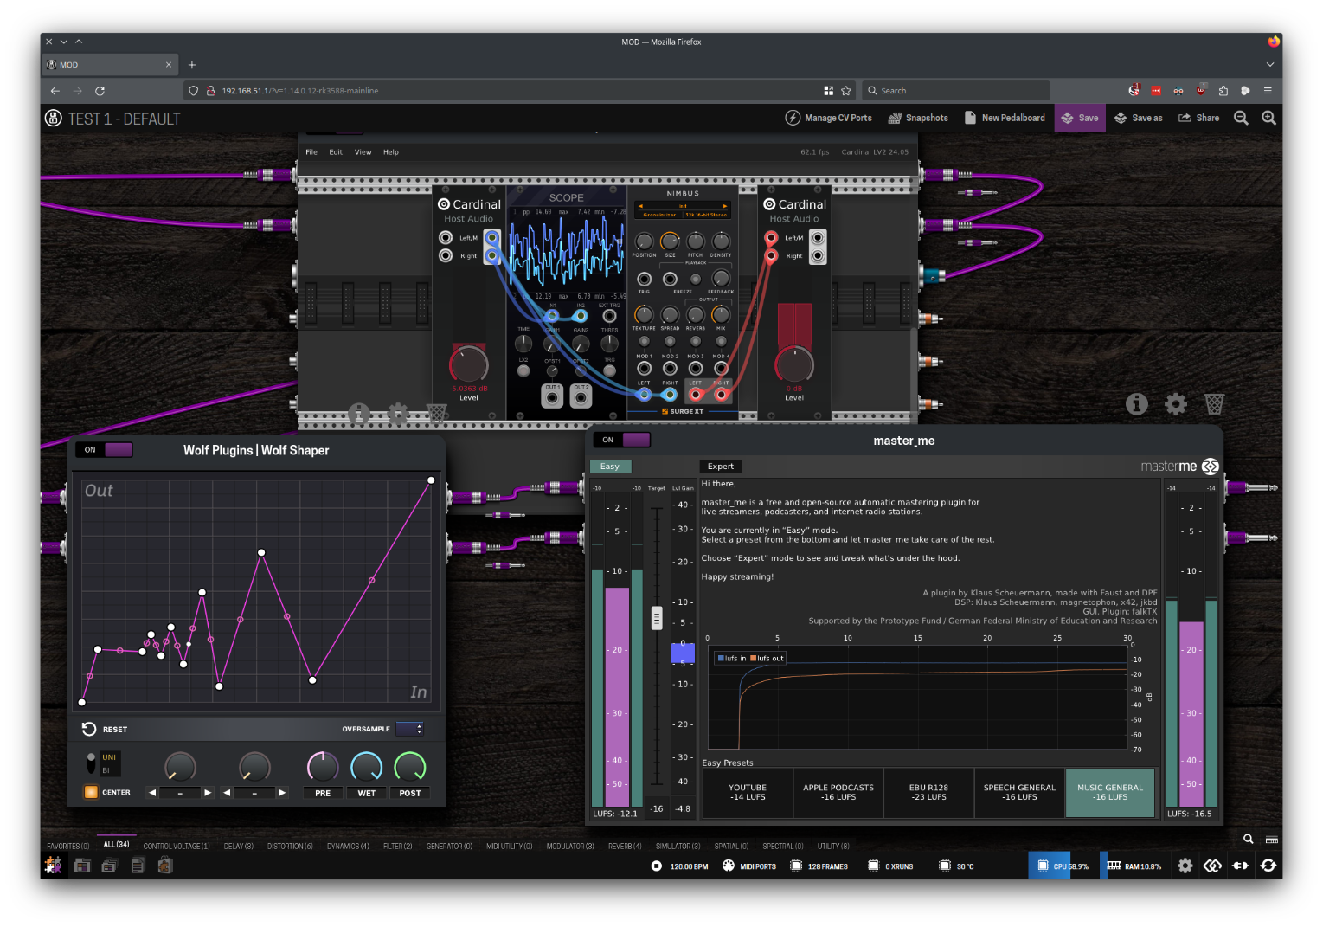Click the 0 XRUNS counter
Viewport: 1323px width, 927px height.
tap(890, 866)
